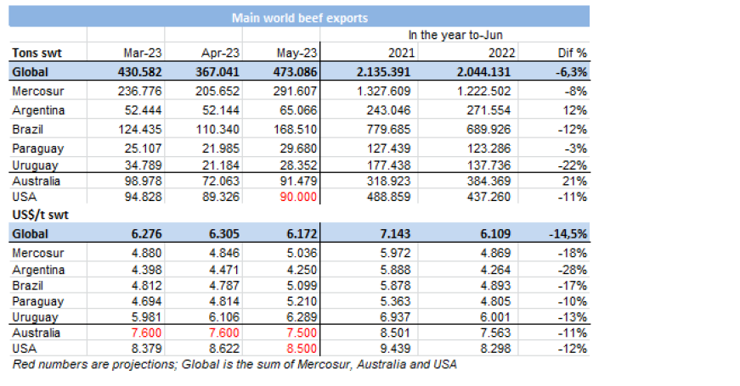Viewport: 740px width, 386px height.
Task: Click the 'US$/t swt' section header
Action: tap(38, 215)
